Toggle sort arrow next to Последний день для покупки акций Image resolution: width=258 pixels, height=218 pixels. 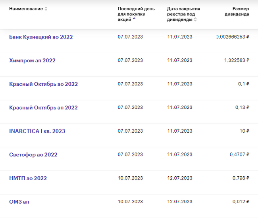point(134,19)
